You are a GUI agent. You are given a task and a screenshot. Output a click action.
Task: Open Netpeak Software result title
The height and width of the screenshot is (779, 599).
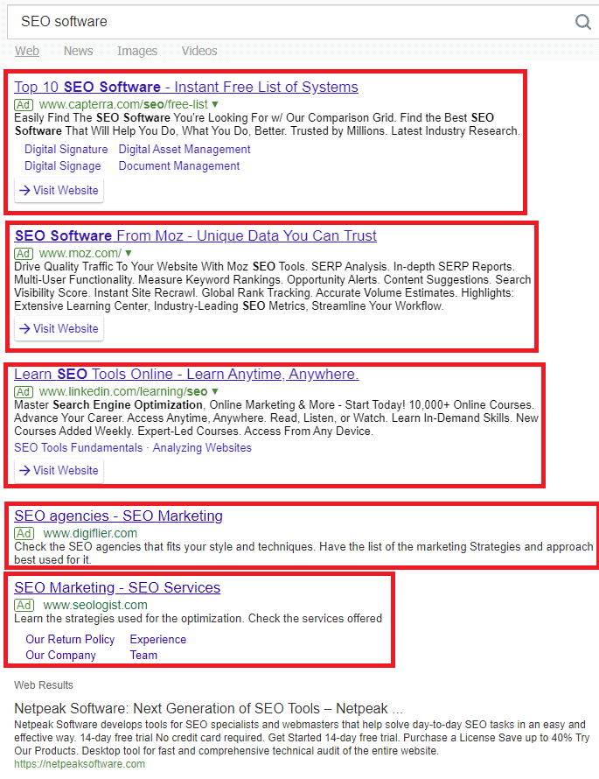pos(208,708)
